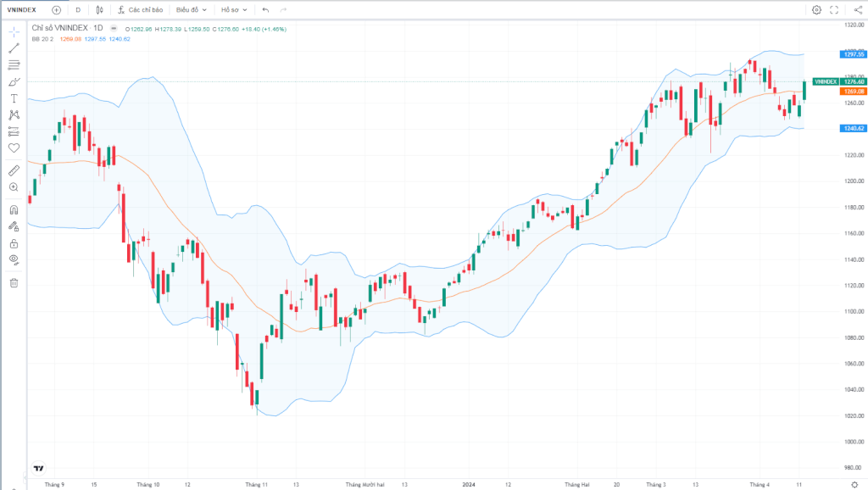This screenshot has width=868, height=490.
Task: Click the 1297.55 blue price axis label
Action: point(853,54)
